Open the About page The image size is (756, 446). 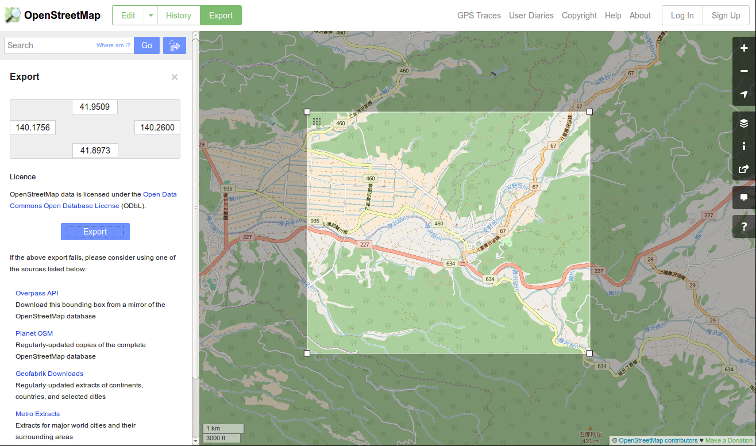coord(640,16)
